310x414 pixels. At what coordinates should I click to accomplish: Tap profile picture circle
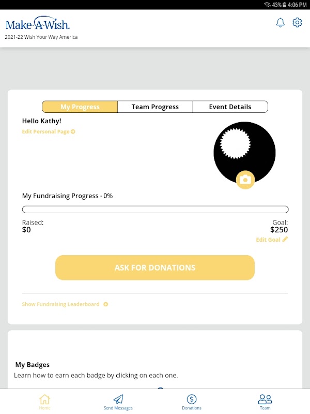(244, 153)
